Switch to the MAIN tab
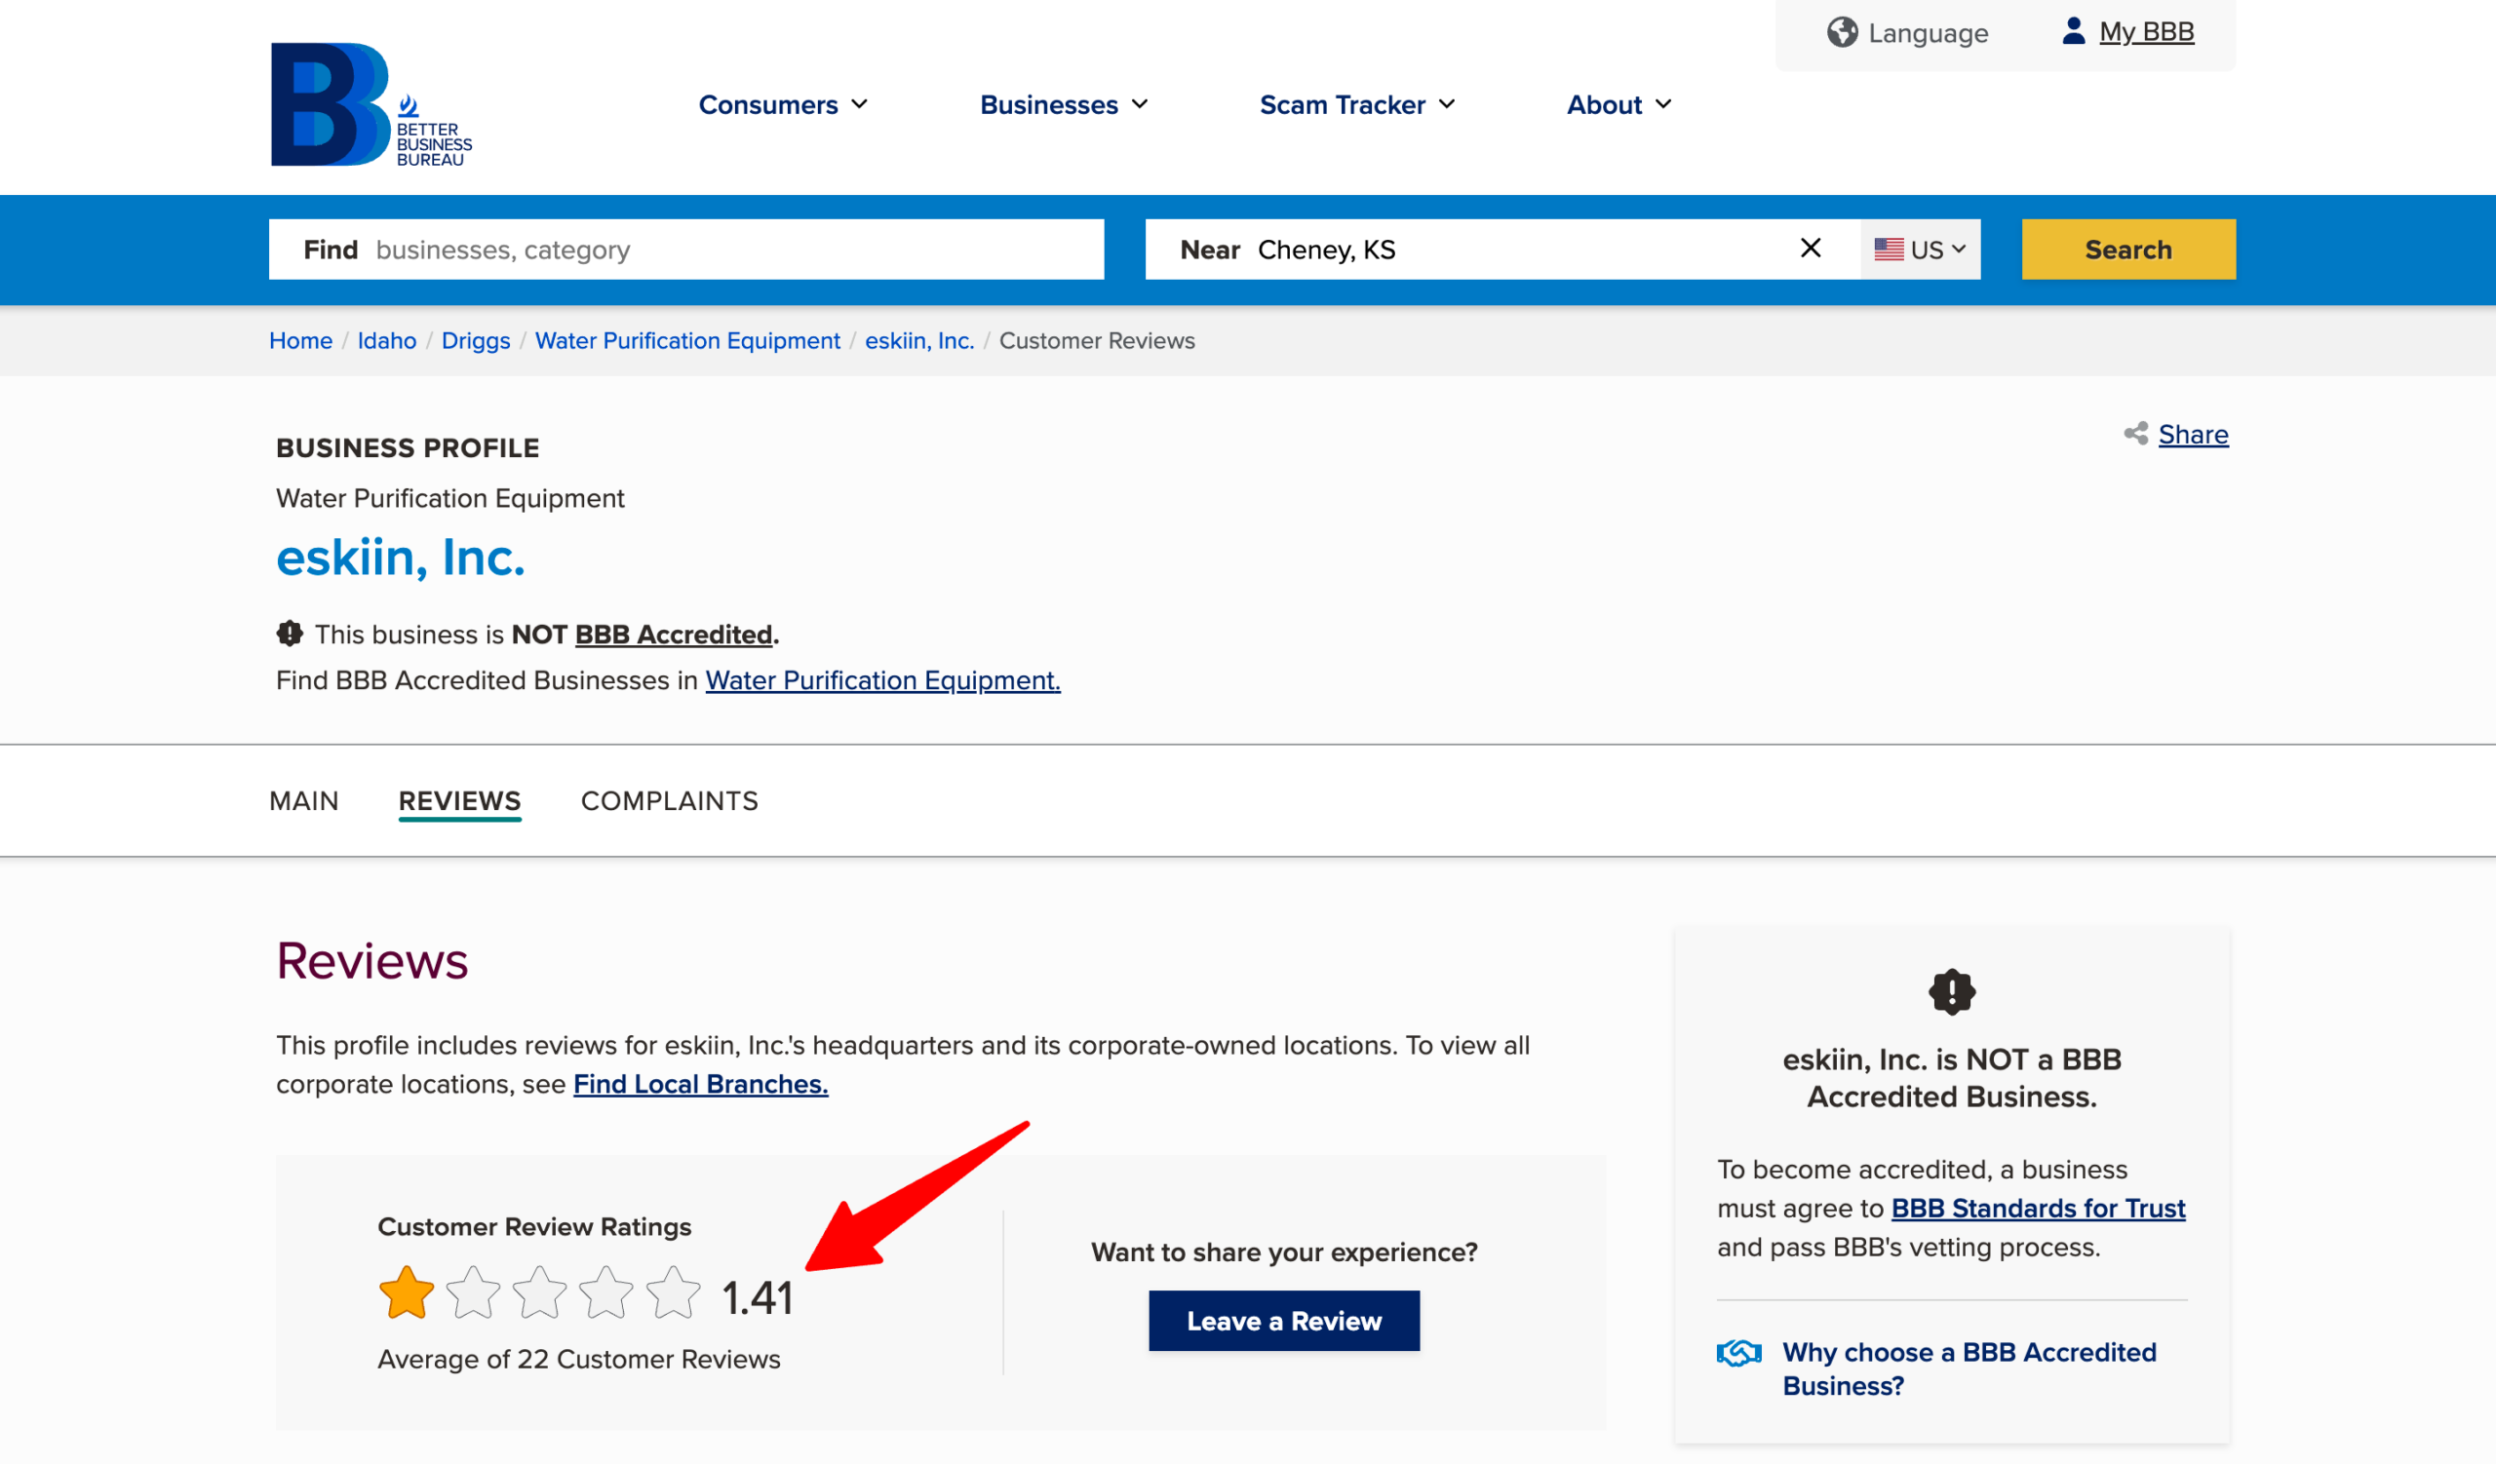2496x1464 pixels. point(304,801)
